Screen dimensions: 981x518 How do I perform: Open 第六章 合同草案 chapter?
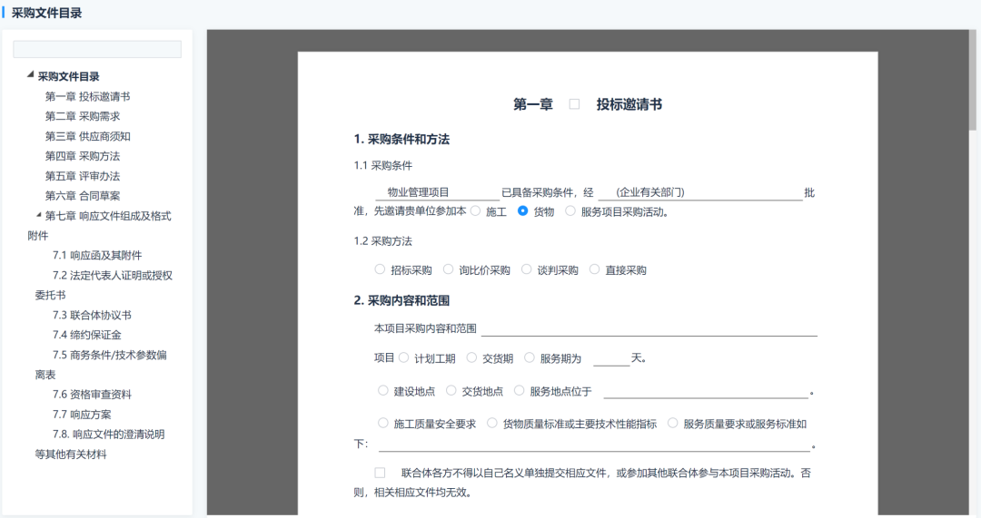pyautogui.click(x=83, y=196)
